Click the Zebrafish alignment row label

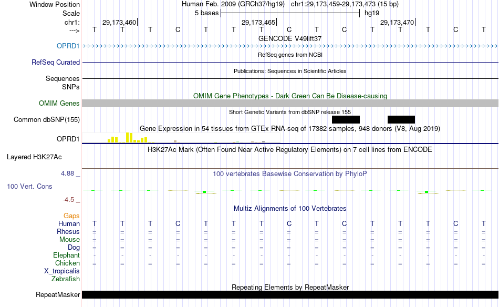[x=66, y=279]
